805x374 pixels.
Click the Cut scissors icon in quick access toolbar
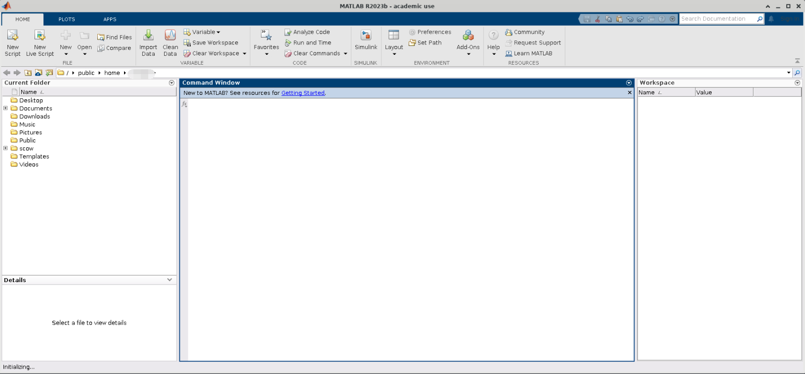click(597, 19)
